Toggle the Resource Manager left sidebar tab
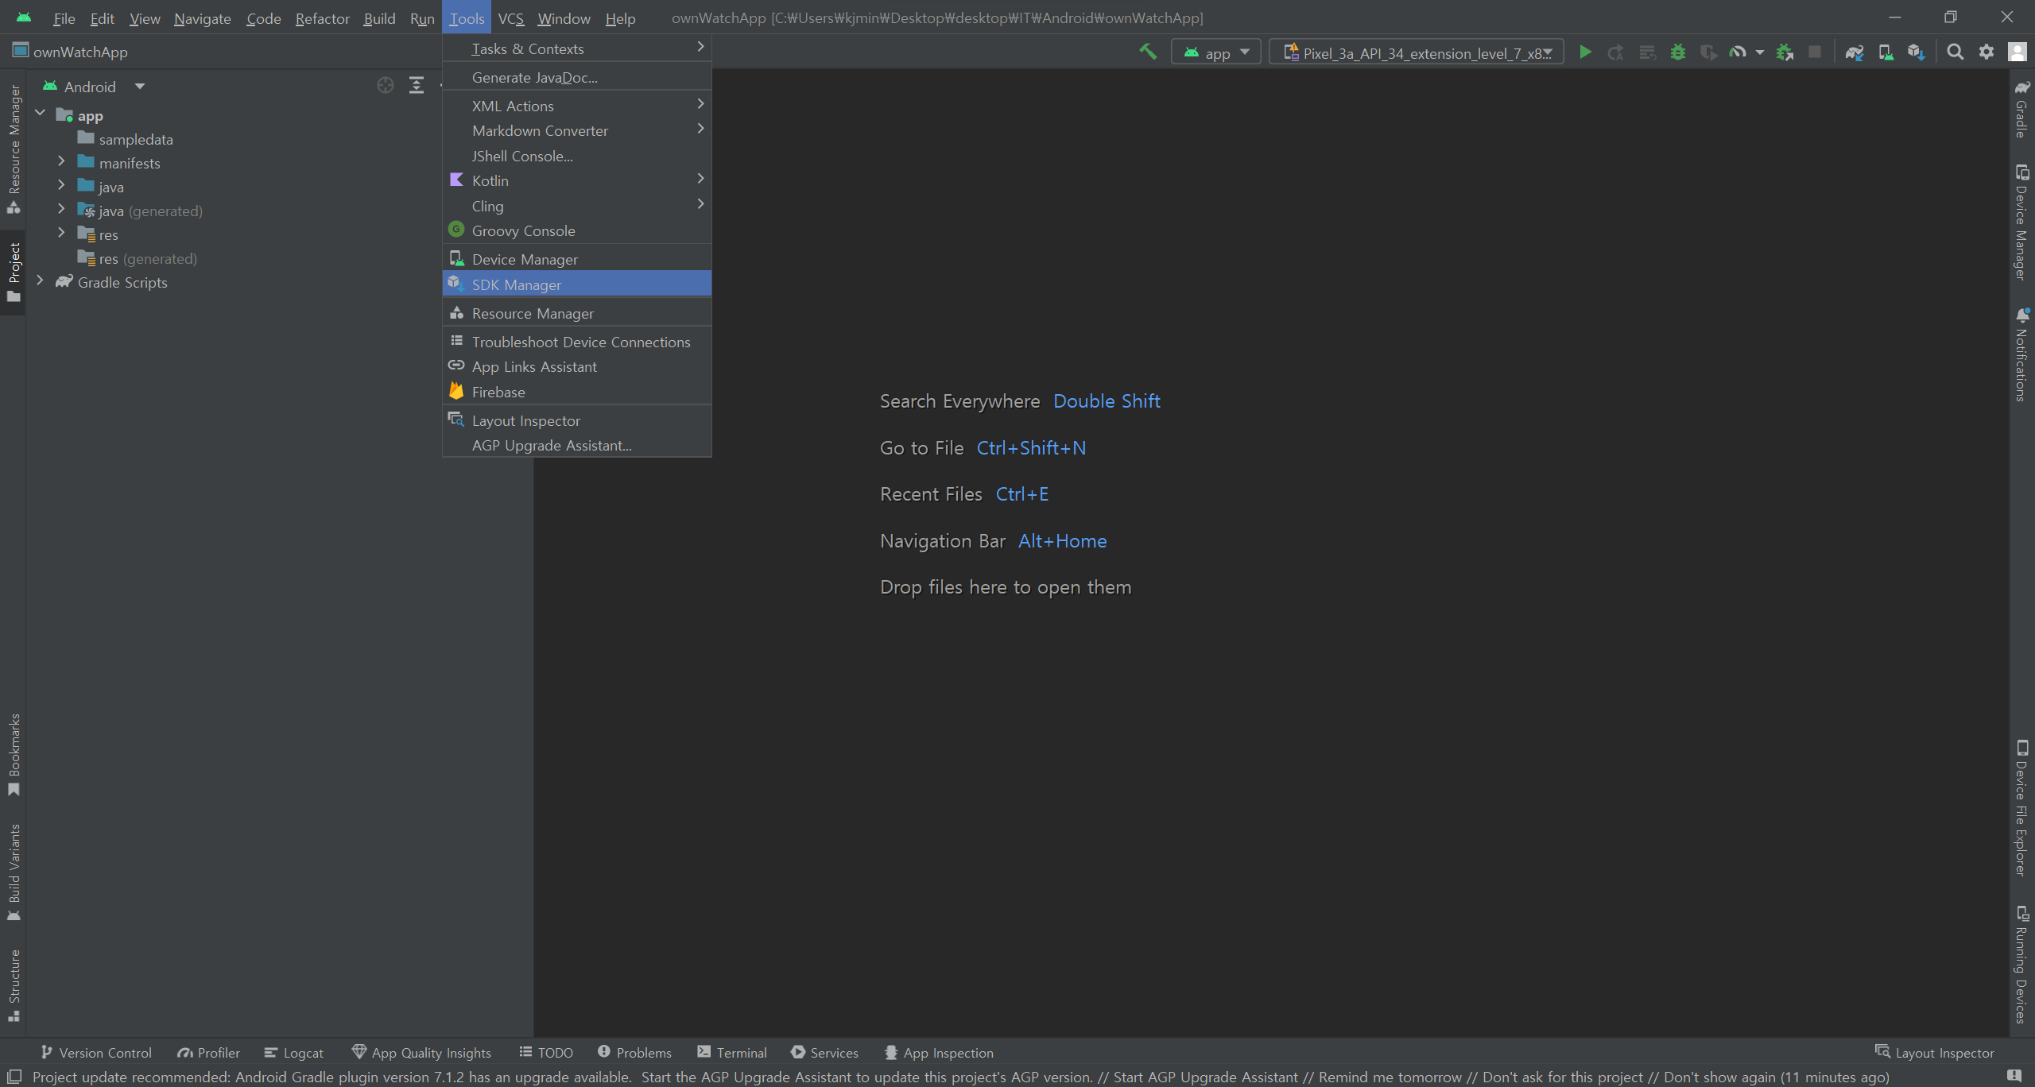This screenshot has height=1087, width=2035. [14, 149]
